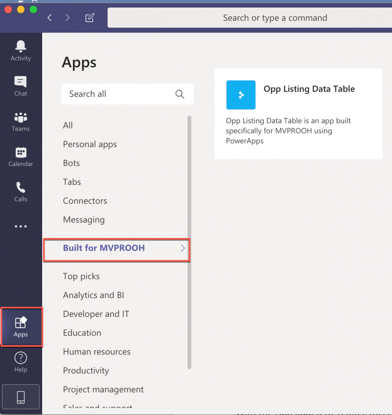Image resolution: width=392 pixels, height=415 pixels.
Task: Maximize window with green button
Action: coord(33,10)
